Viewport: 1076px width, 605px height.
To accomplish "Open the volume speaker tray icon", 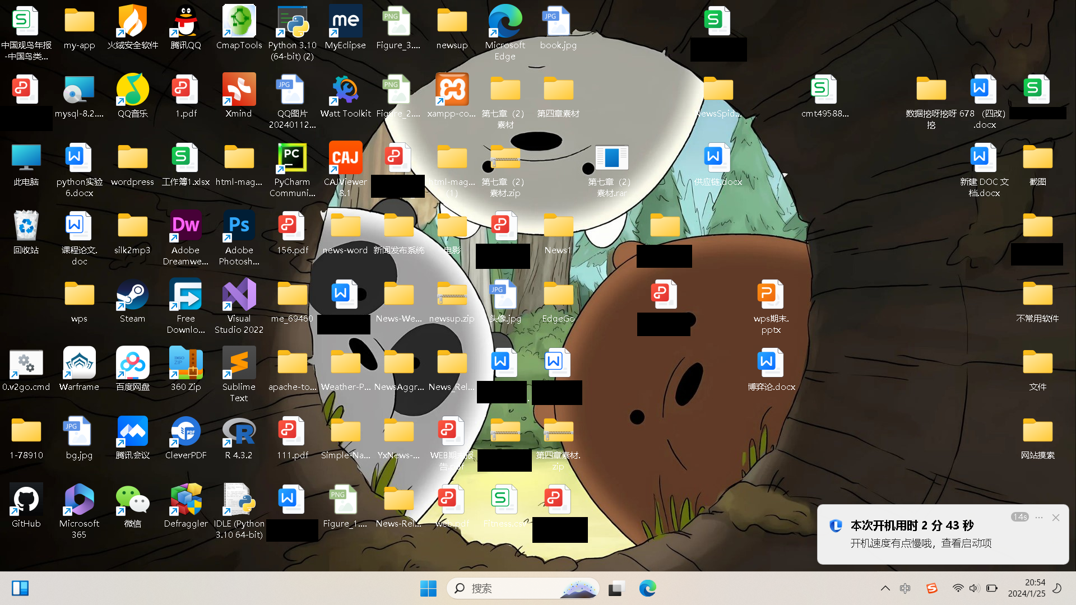I will 974,588.
